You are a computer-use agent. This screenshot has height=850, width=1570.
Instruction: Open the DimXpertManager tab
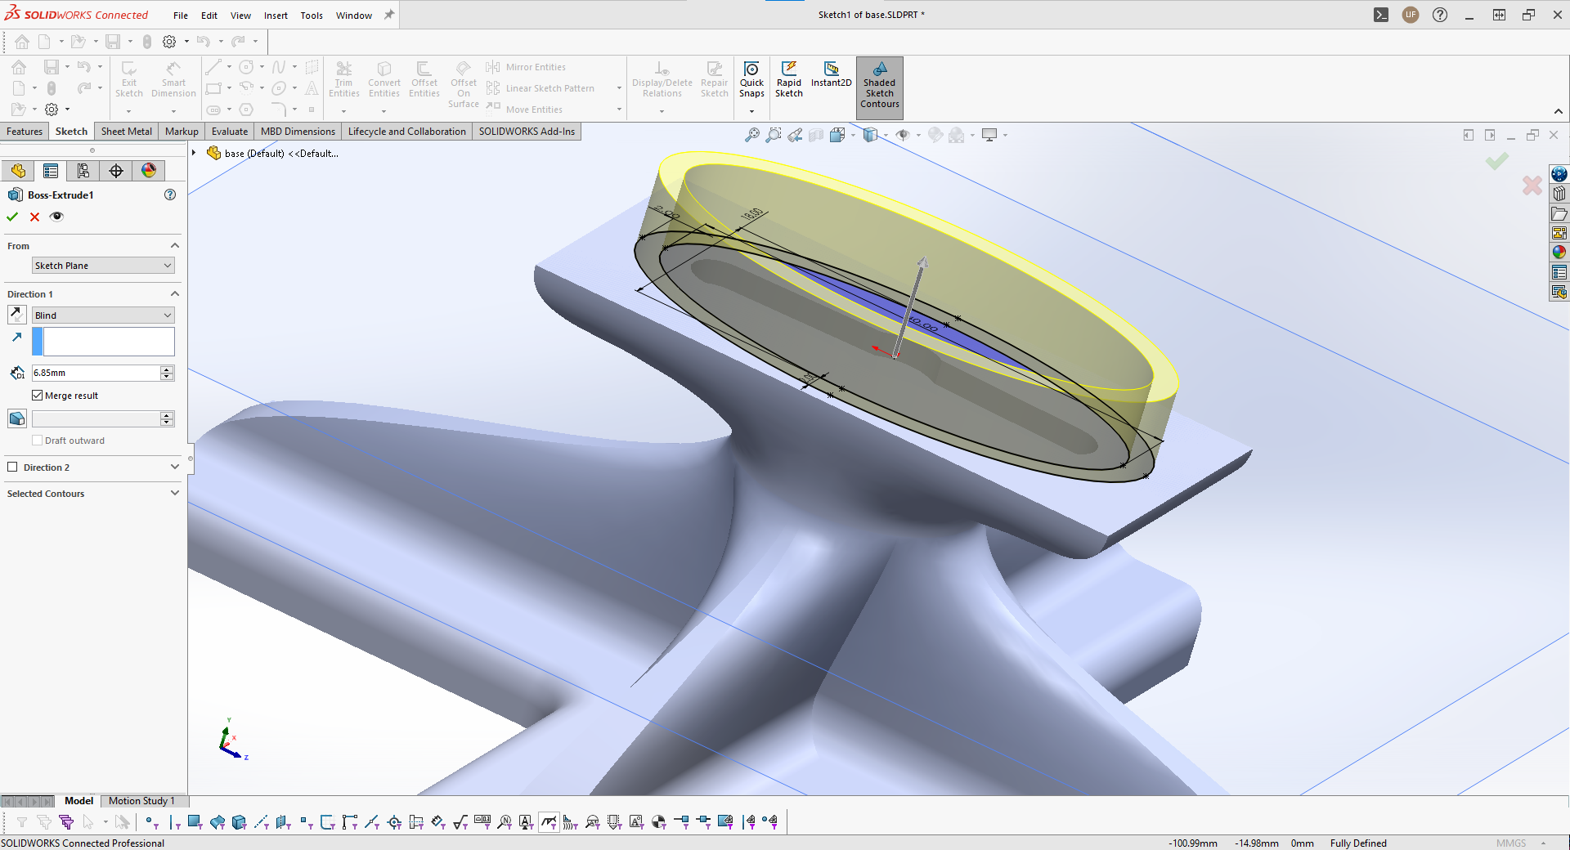click(116, 170)
